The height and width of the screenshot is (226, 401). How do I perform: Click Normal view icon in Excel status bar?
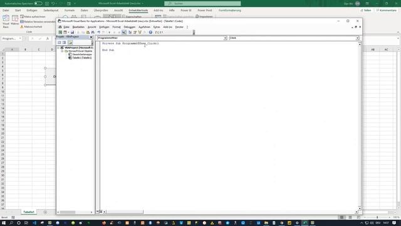(341, 217)
